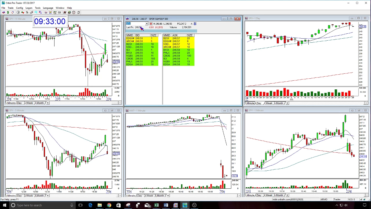Select Week tab on MAT 1 Minute chart
Image resolution: width=371 pixels, height=209 pixels.
(x=150, y=196)
